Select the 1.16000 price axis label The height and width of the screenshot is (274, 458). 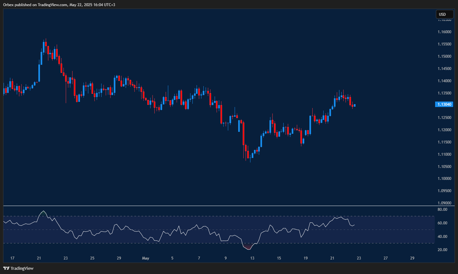444,32
